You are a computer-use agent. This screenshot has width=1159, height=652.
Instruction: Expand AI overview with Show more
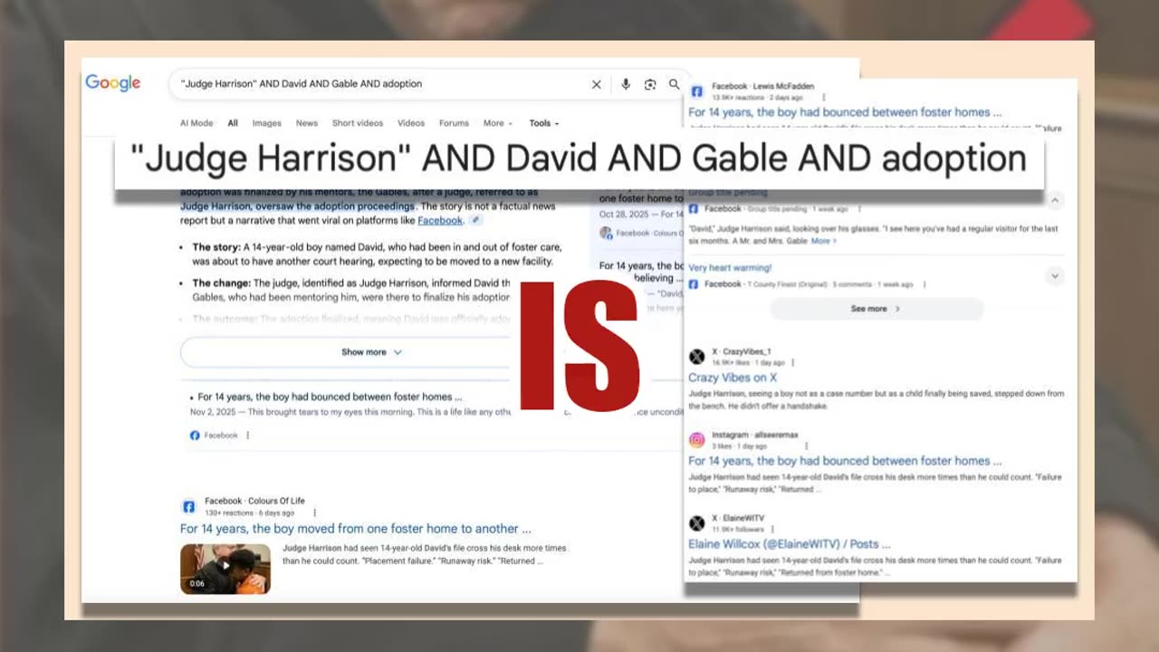371,352
